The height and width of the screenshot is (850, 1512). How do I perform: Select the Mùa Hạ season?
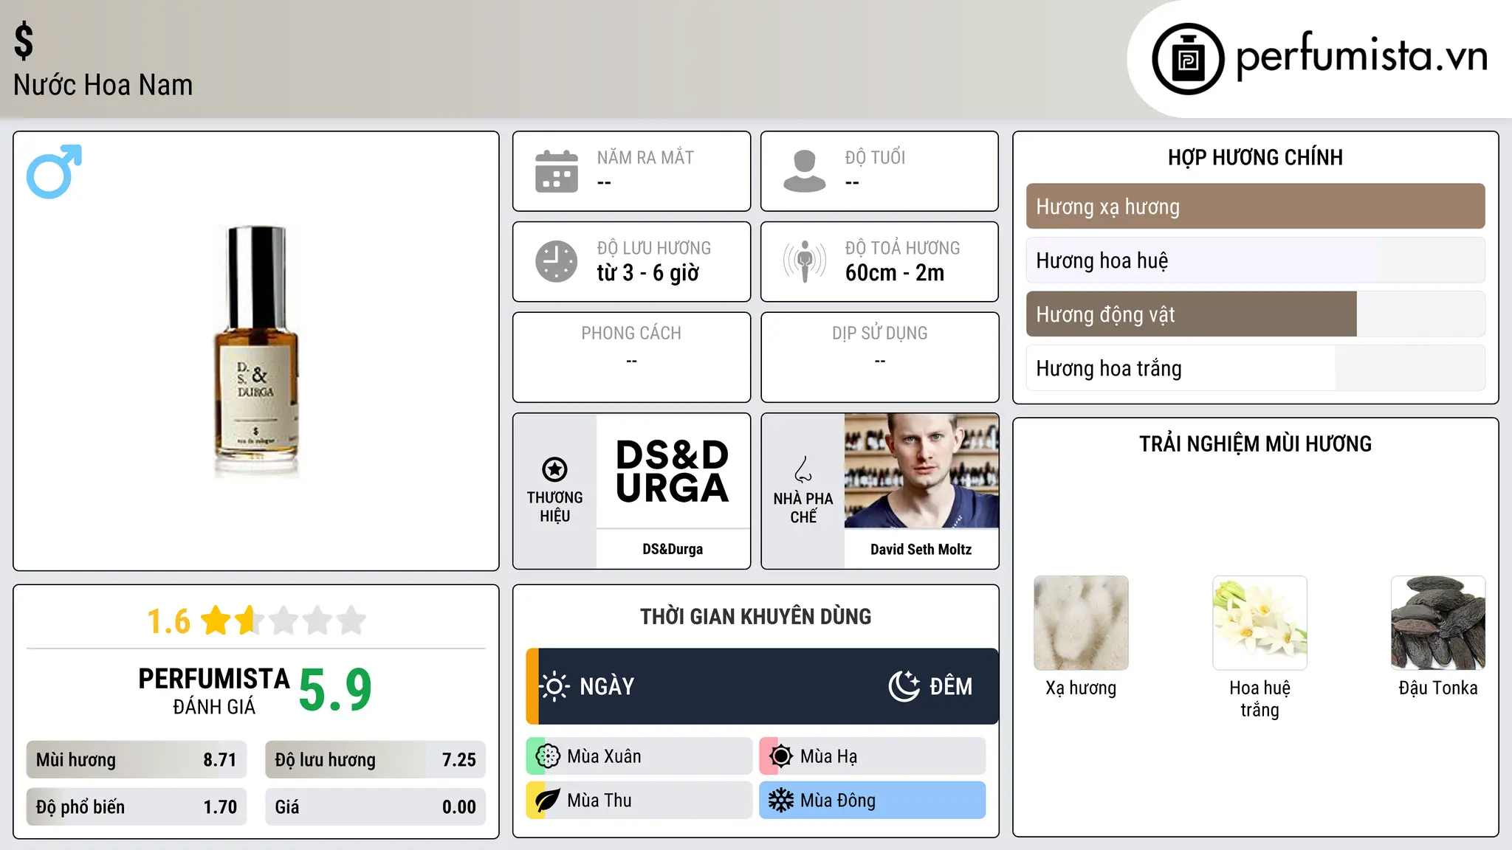(873, 756)
